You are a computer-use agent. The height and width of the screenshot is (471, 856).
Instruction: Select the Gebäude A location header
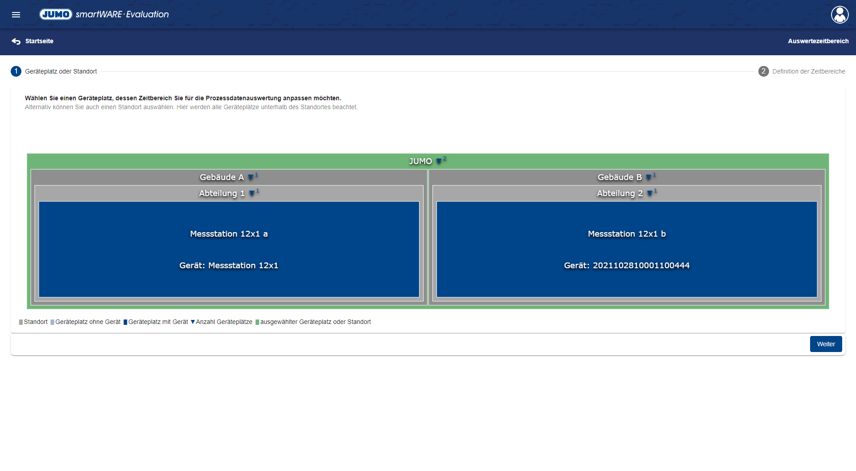click(222, 177)
